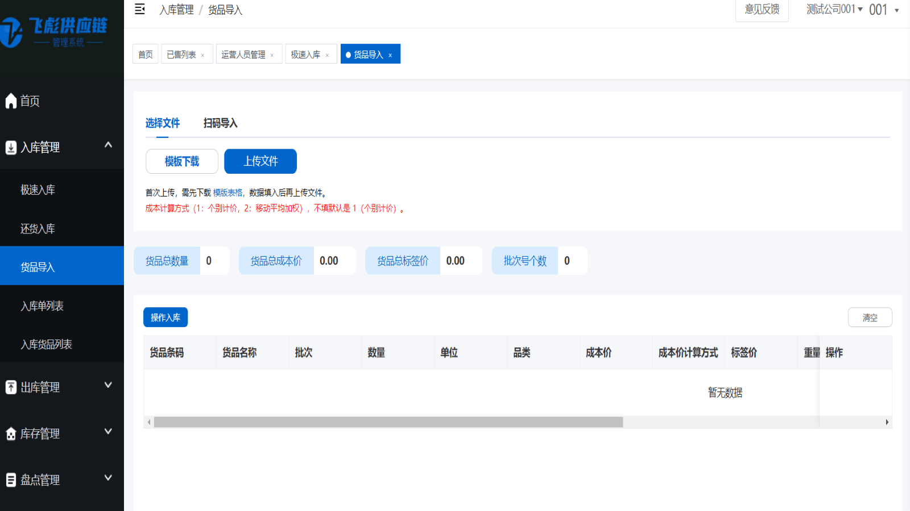
Task: Click the 库存管理 warehouse icon
Action: click(10, 433)
